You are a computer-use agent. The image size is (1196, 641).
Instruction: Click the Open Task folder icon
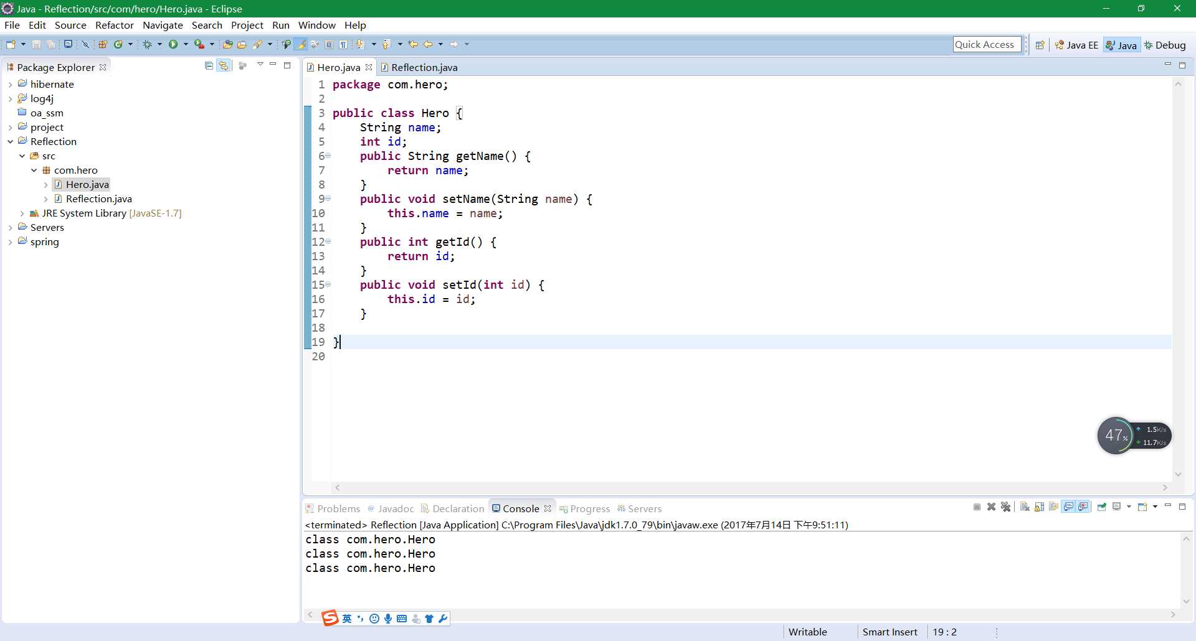click(x=242, y=44)
